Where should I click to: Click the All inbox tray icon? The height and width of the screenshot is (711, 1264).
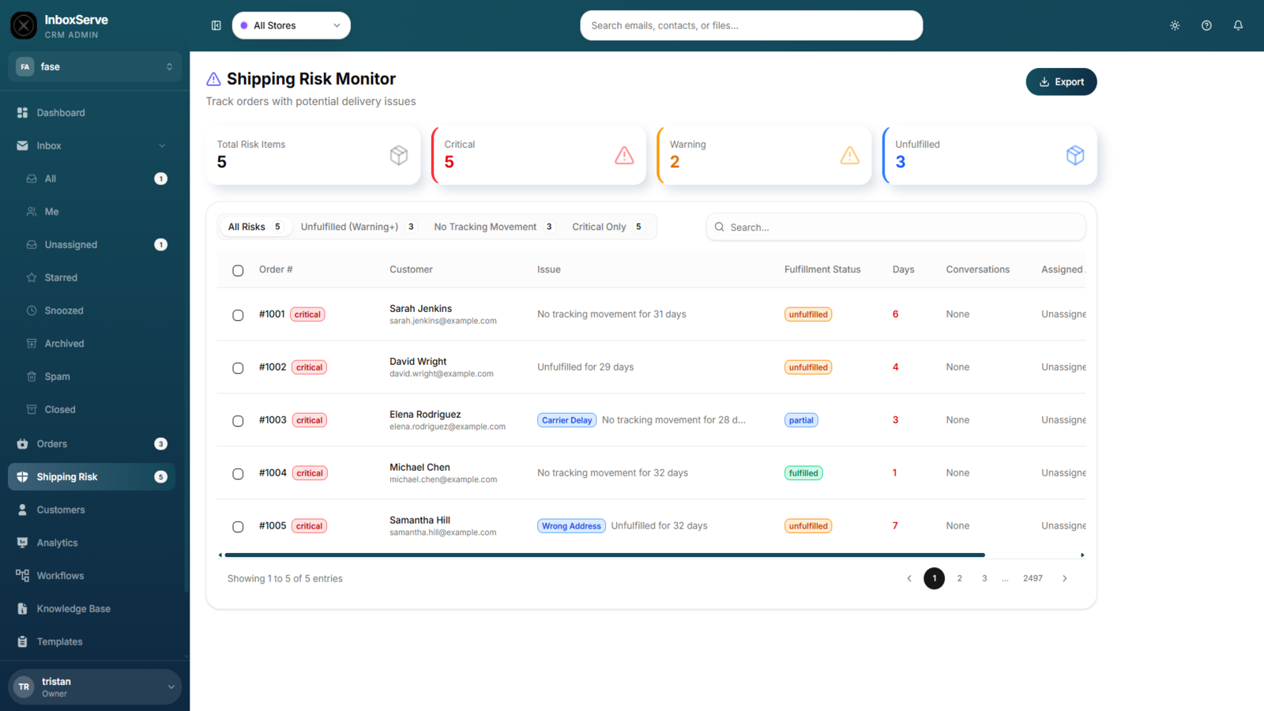32,179
